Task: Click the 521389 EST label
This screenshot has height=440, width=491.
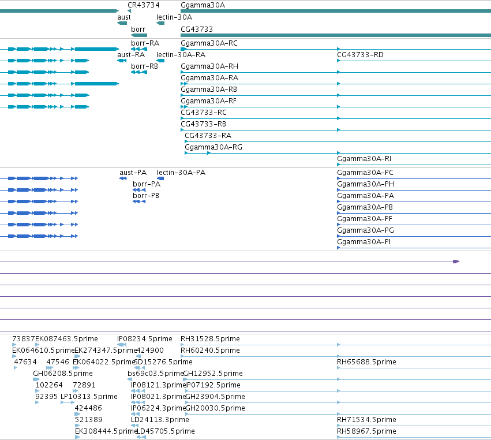Action: (89, 420)
